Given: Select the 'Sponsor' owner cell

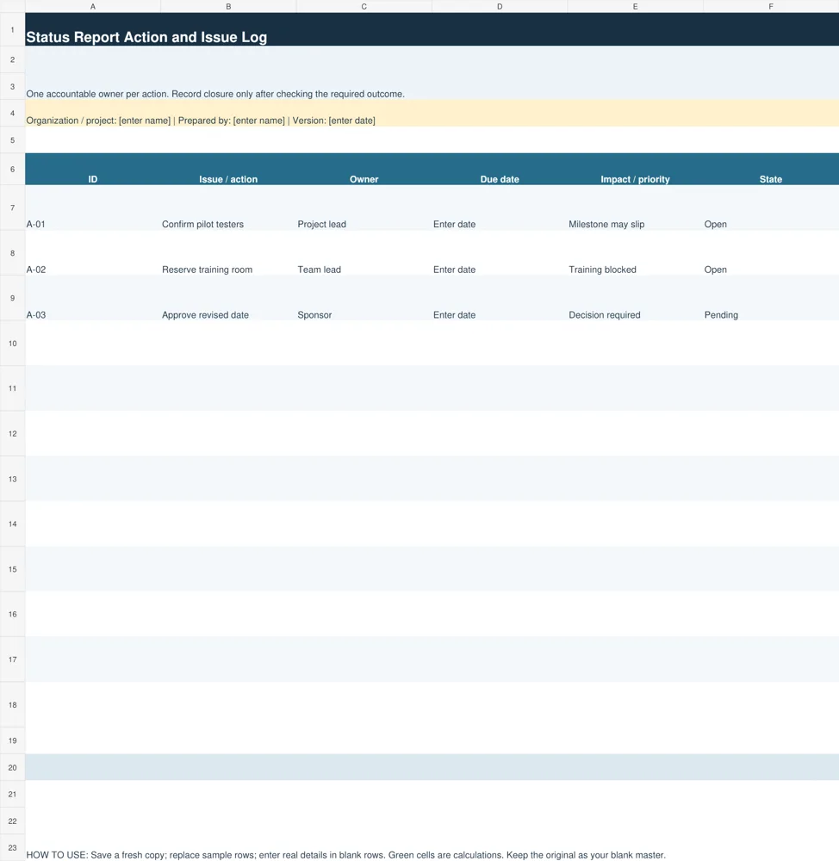Looking at the screenshot, I should pos(364,298).
